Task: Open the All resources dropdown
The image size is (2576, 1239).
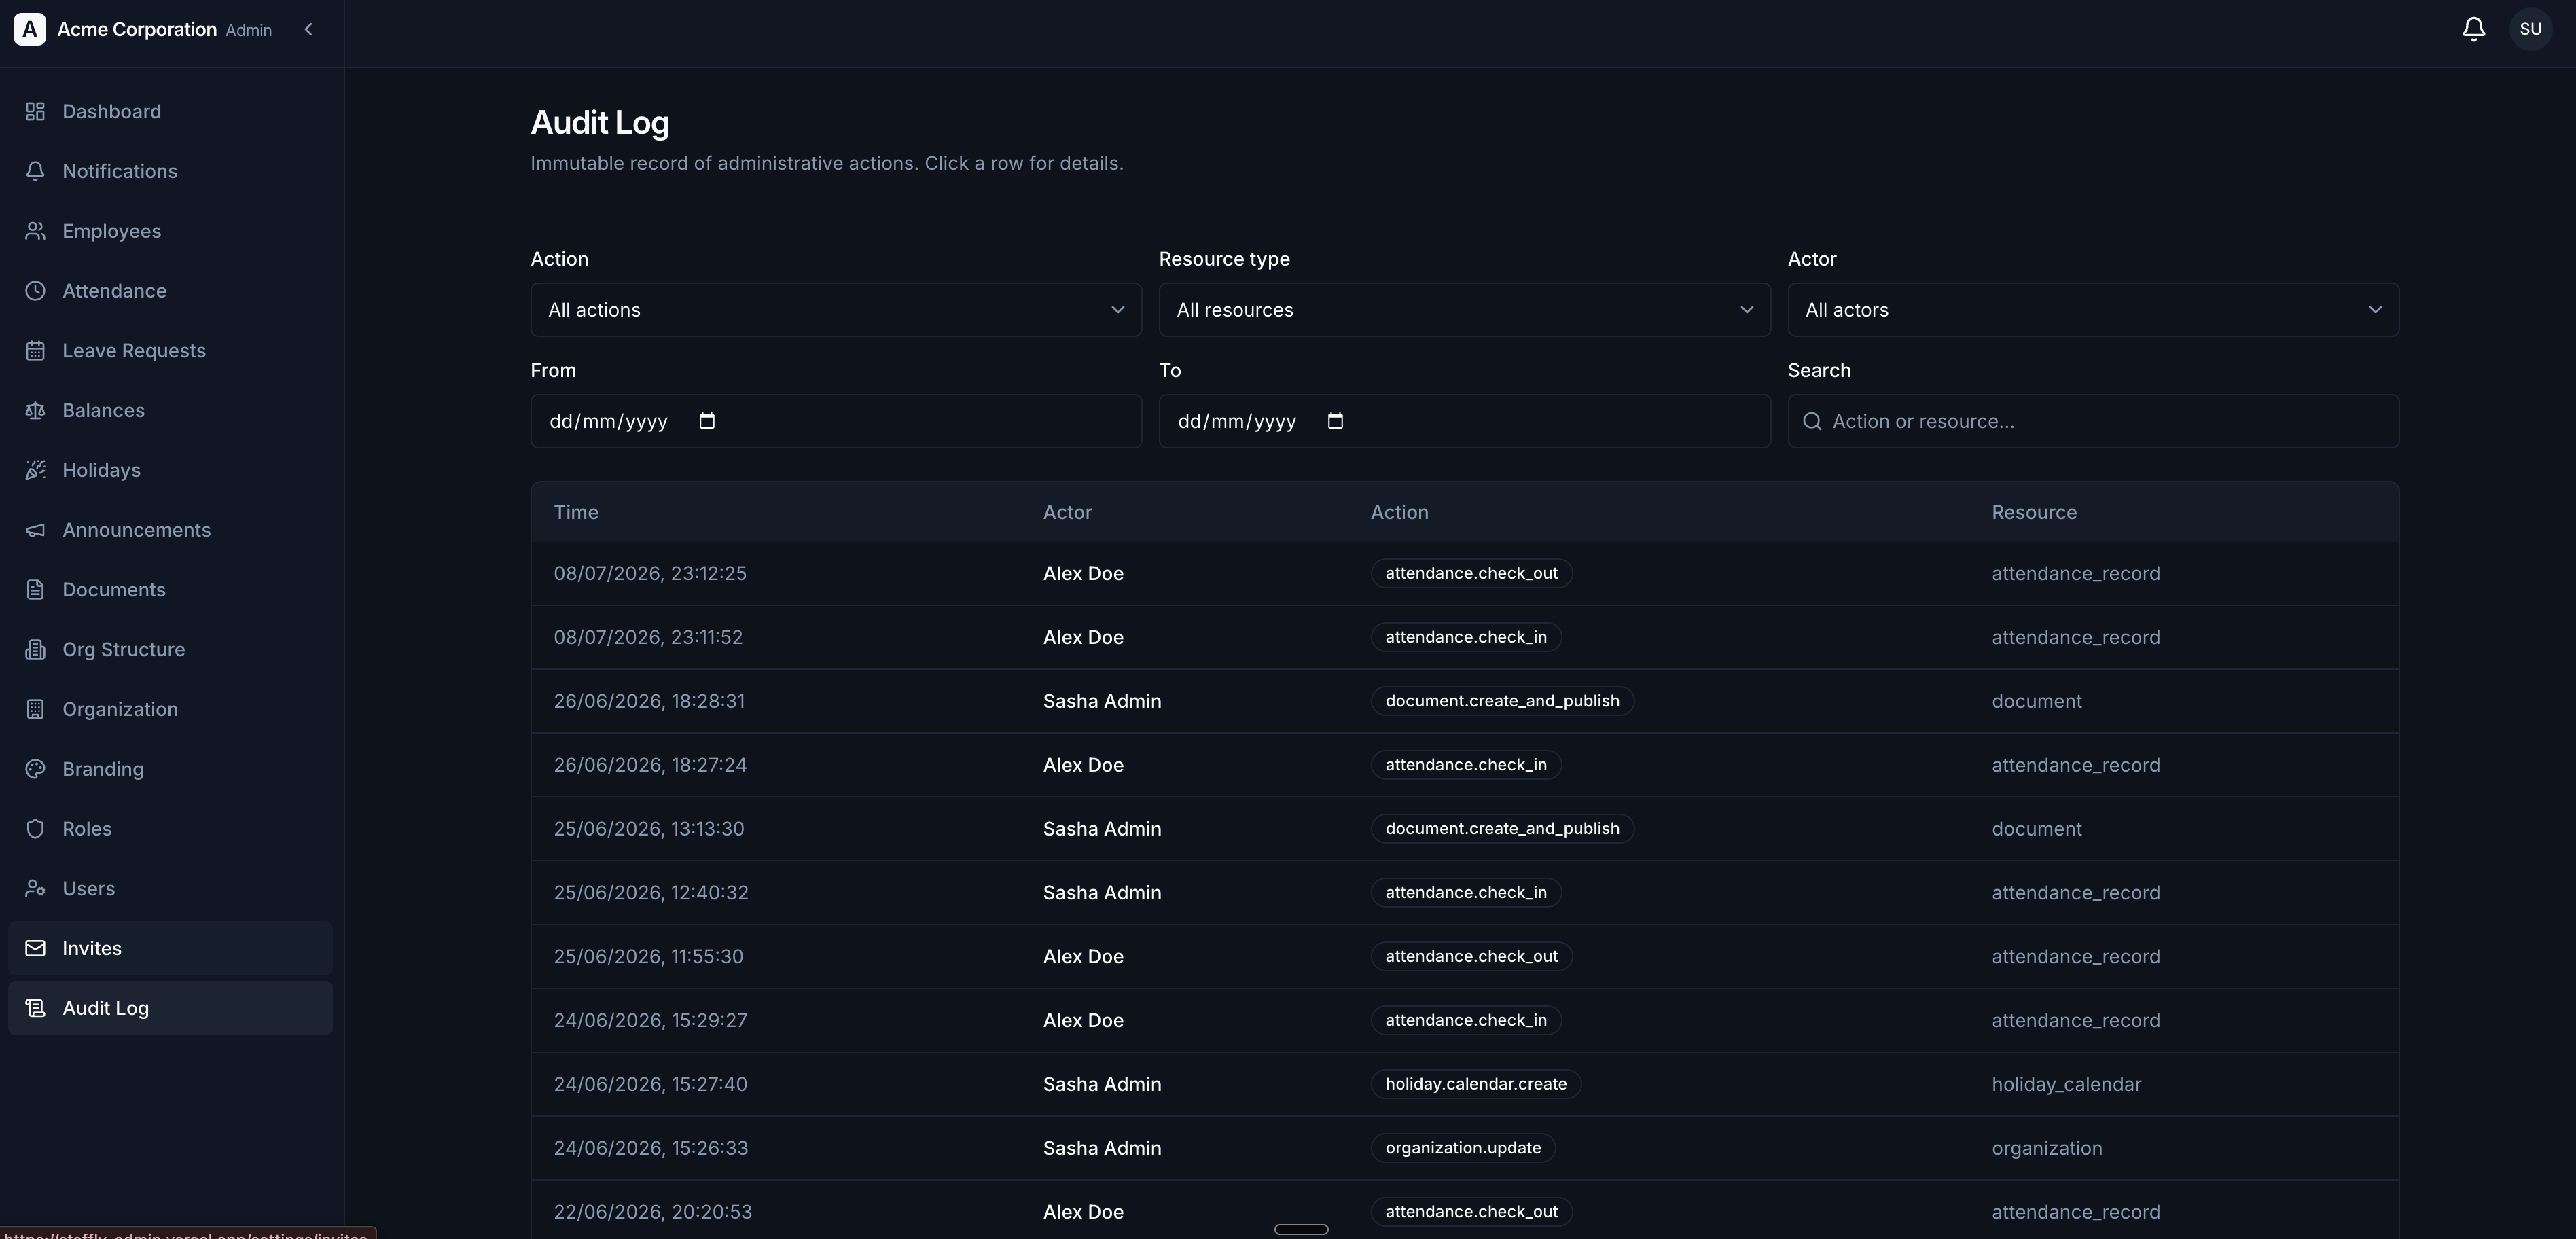Action: [1464, 310]
